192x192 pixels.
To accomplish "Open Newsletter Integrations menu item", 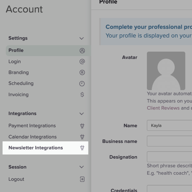I will tap(36, 148).
